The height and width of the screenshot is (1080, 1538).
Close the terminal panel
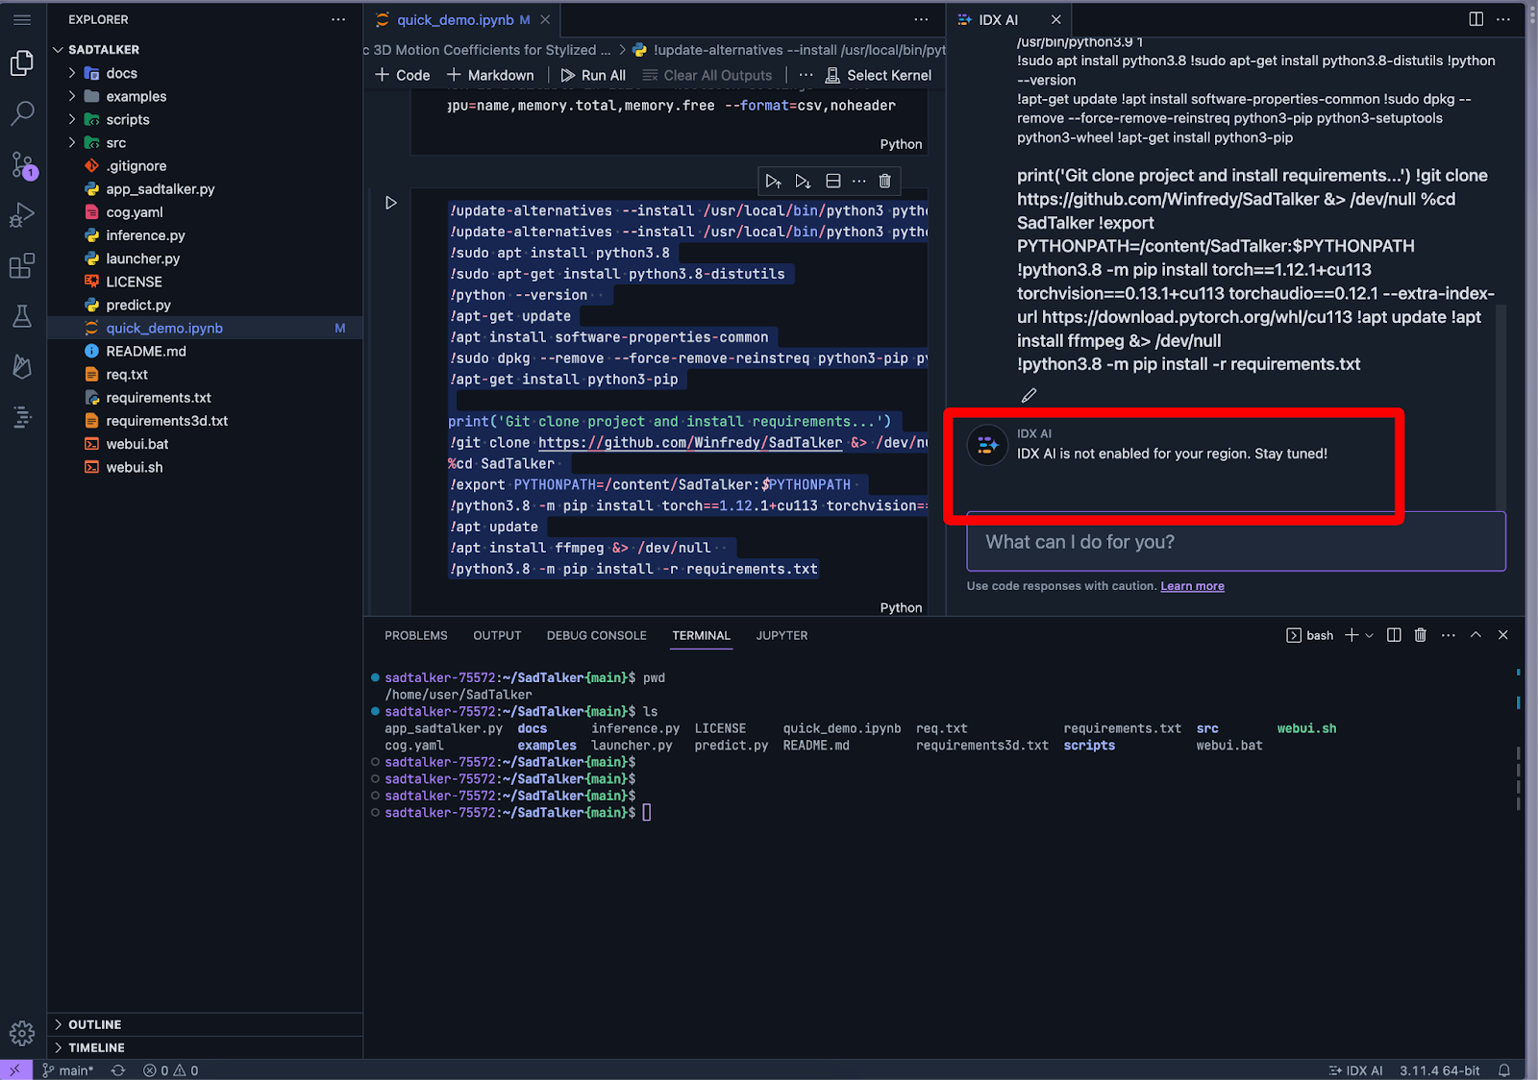[1503, 635]
